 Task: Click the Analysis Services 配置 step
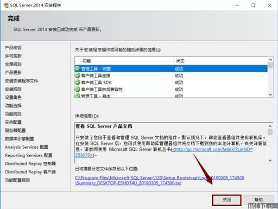tap(26, 147)
